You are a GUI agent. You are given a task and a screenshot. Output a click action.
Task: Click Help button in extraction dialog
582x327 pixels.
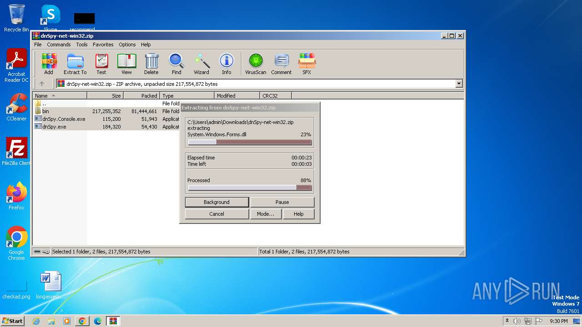[298, 214]
